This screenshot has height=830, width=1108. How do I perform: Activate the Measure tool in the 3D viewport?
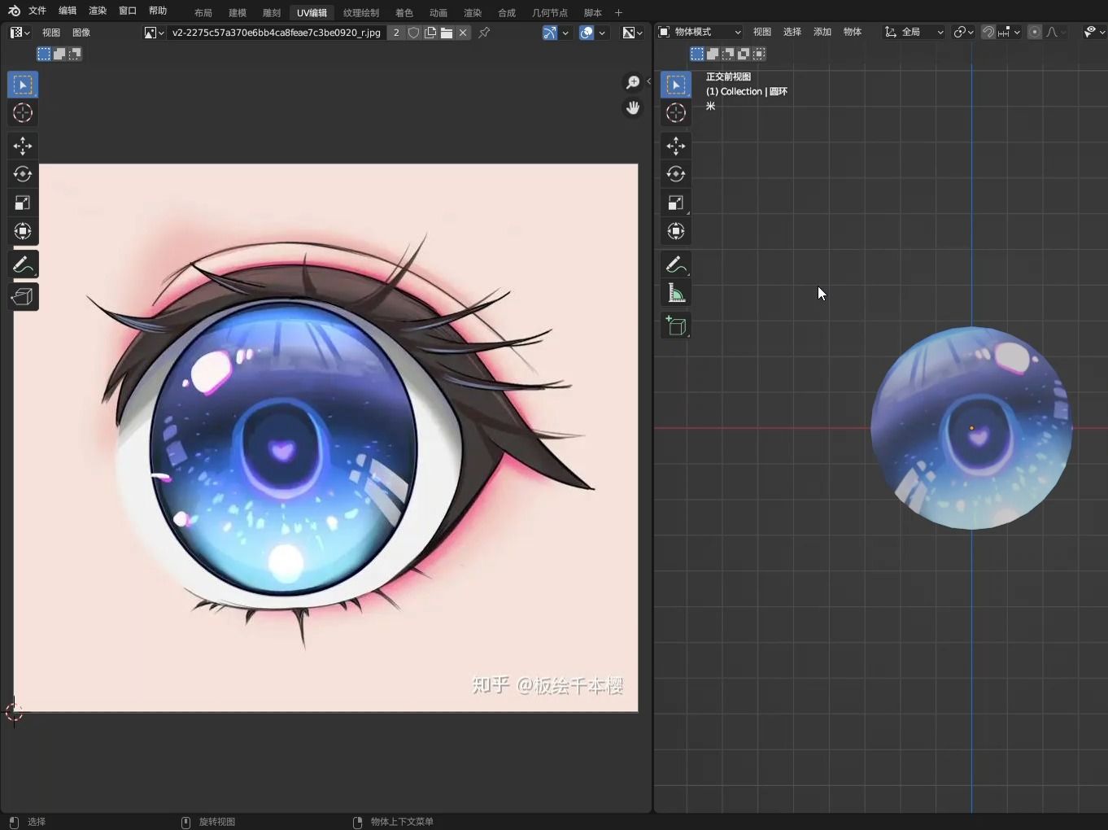point(675,293)
